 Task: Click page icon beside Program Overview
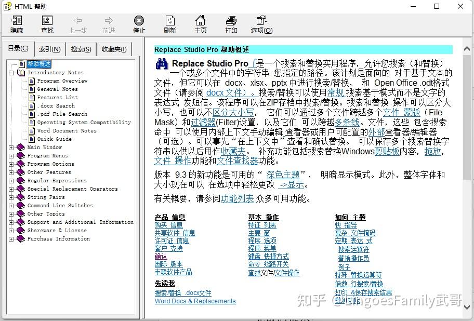click(x=32, y=81)
